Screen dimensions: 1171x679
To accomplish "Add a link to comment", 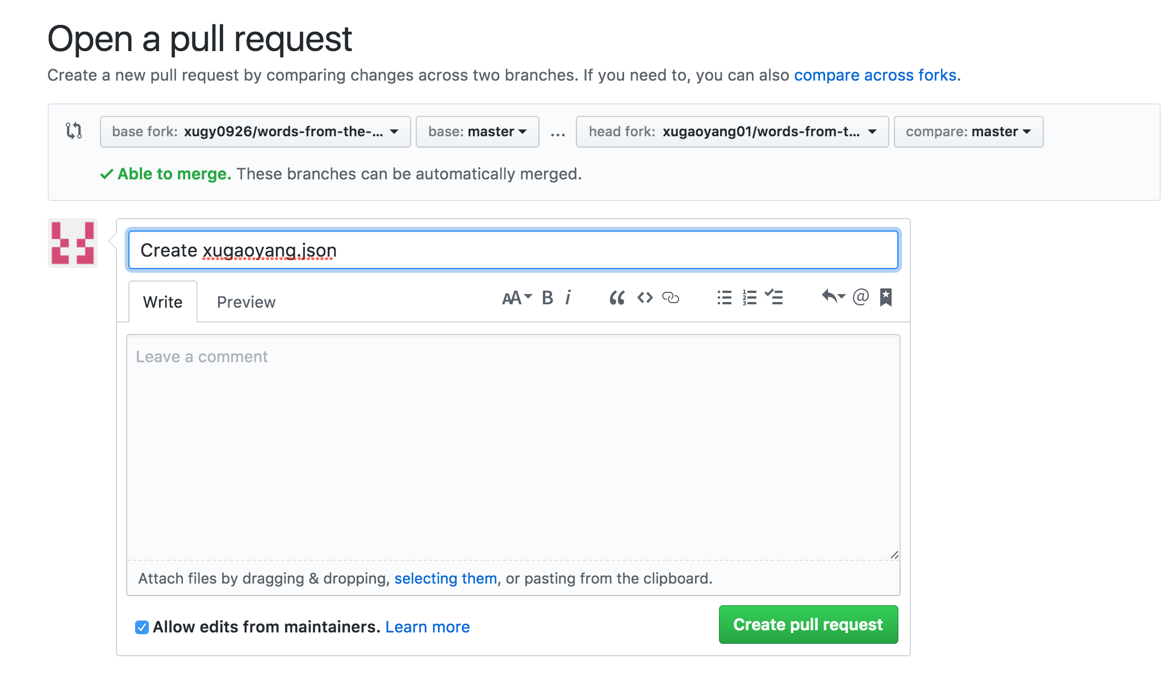I will coord(671,298).
